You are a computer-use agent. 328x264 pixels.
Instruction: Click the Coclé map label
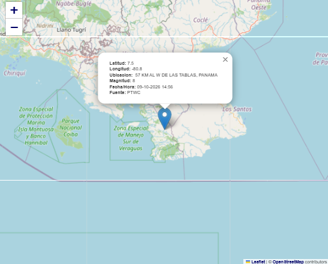[200, 20]
